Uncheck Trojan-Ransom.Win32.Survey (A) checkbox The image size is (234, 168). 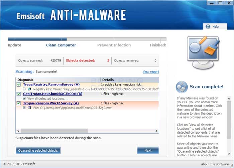pos(18,103)
